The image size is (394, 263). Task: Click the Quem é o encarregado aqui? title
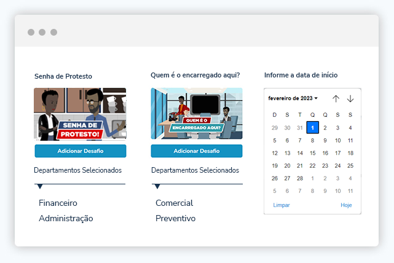[x=195, y=75]
